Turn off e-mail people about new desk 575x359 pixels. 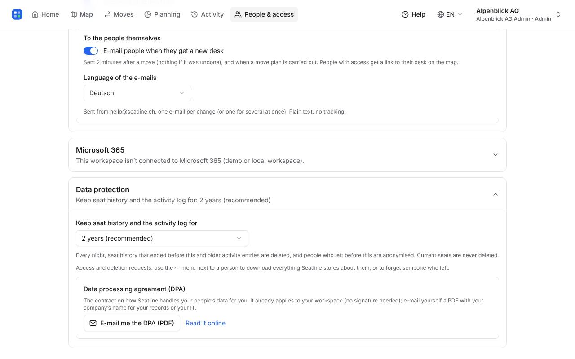pyautogui.click(x=91, y=51)
